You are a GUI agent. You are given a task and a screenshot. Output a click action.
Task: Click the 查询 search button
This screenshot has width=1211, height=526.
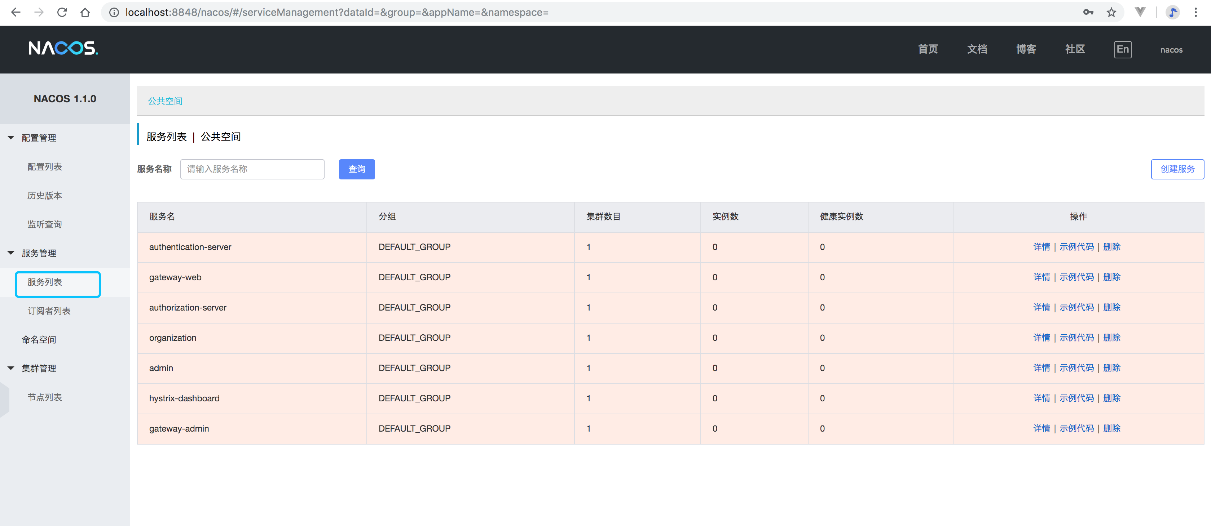click(356, 169)
